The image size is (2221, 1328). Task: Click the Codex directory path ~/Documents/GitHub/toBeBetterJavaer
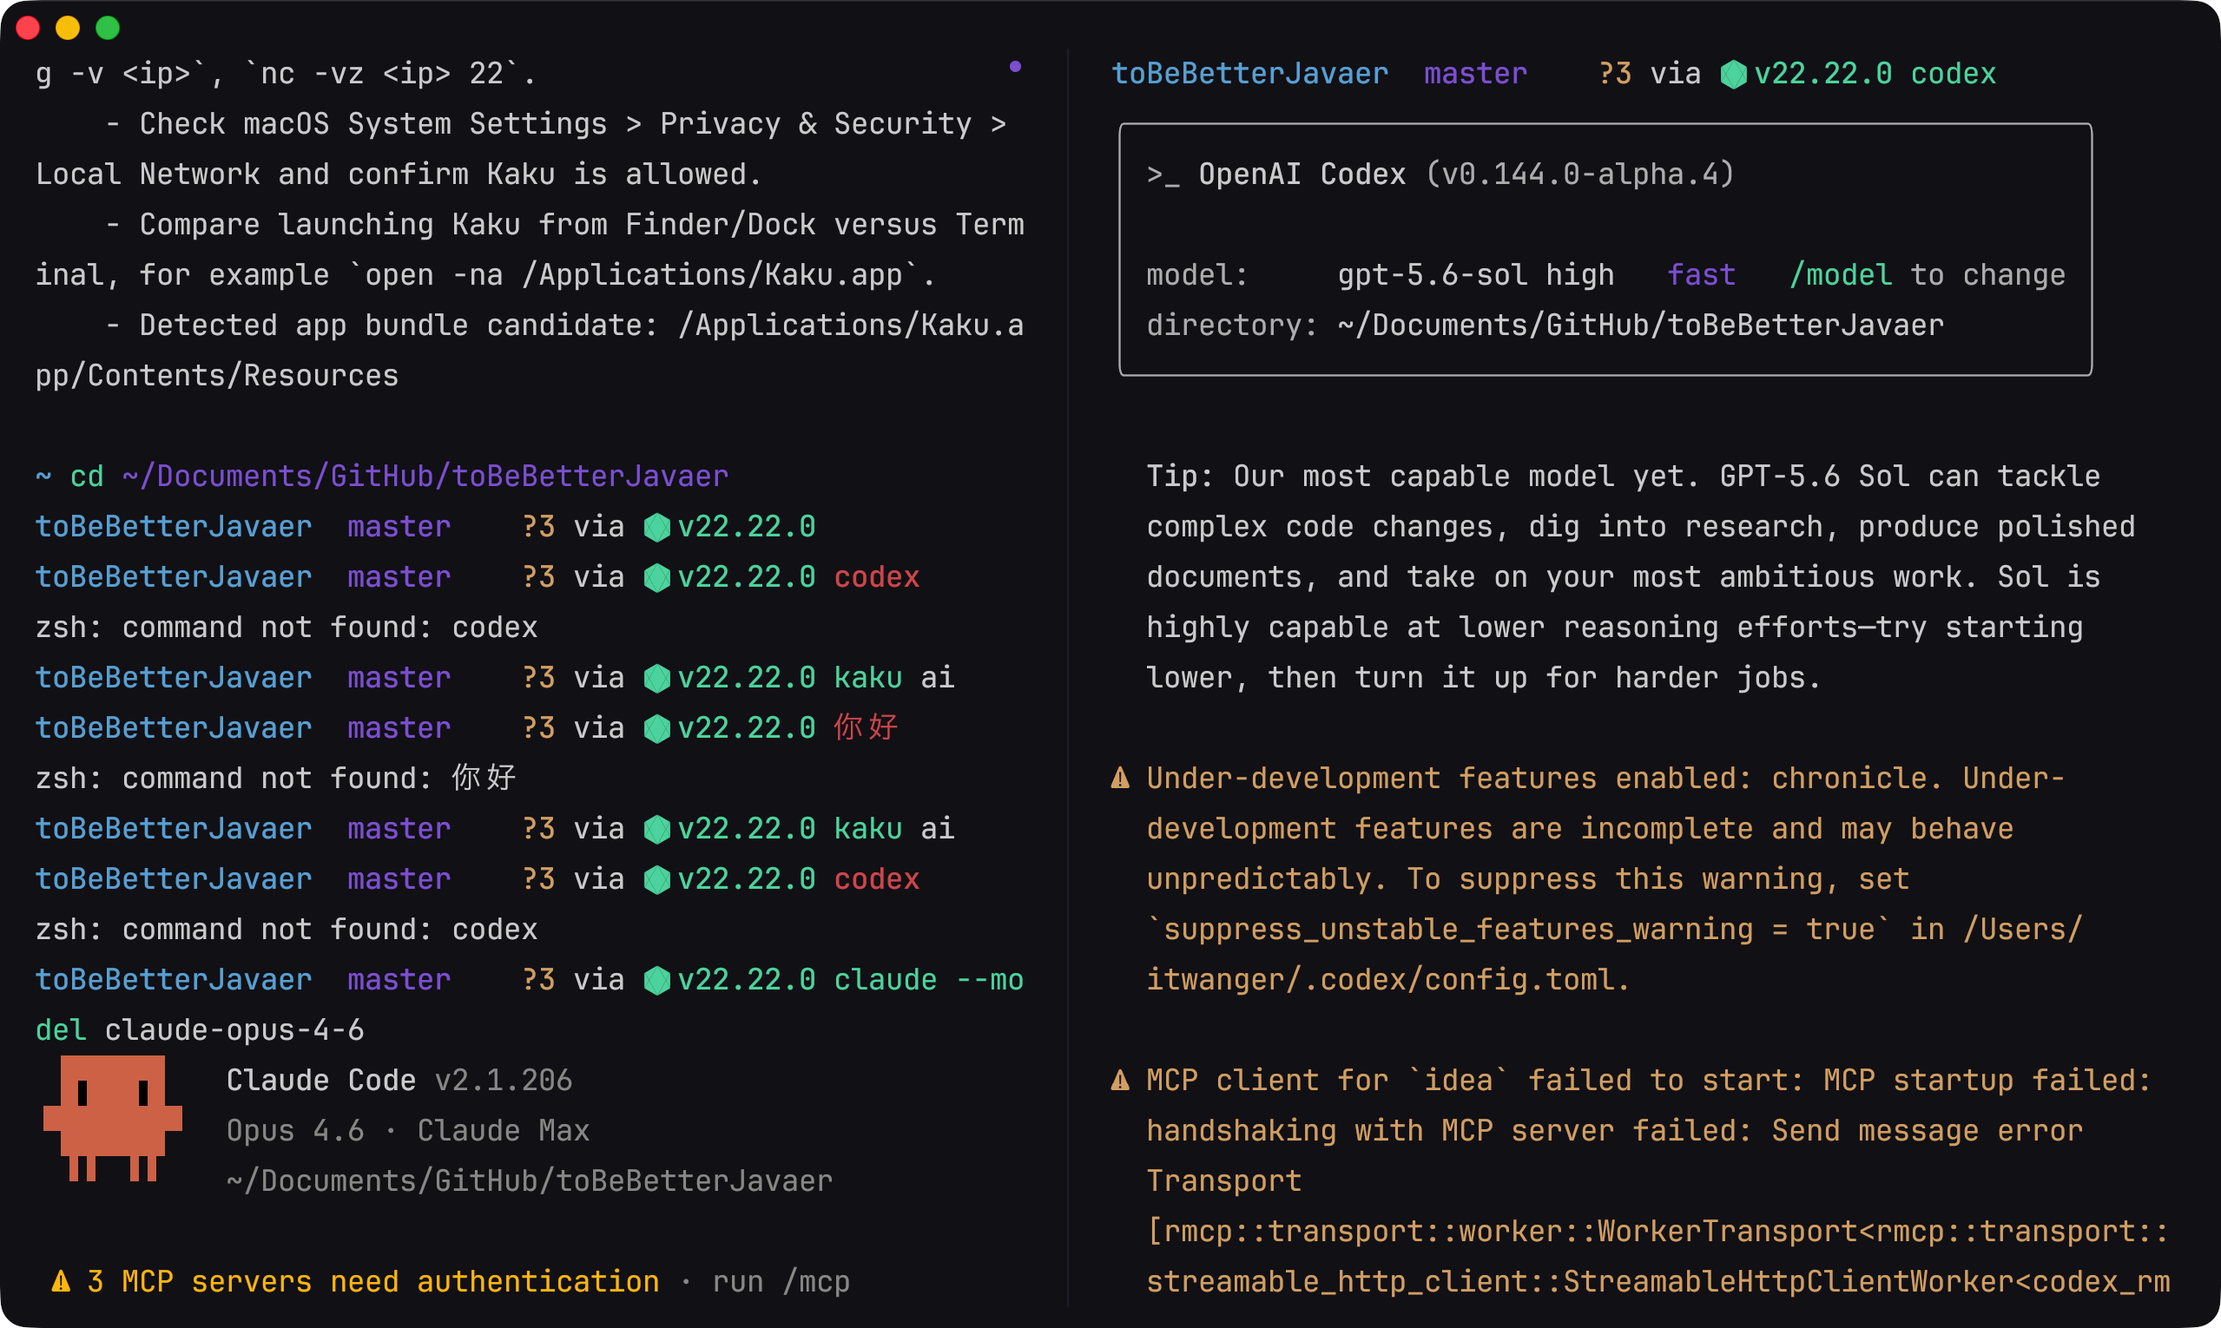coord(1641,325)
